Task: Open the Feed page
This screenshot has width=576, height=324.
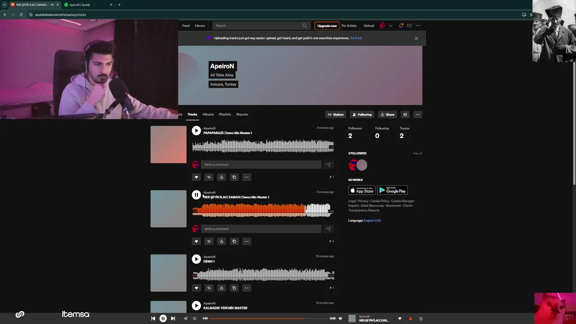Action: click(186, 26)
